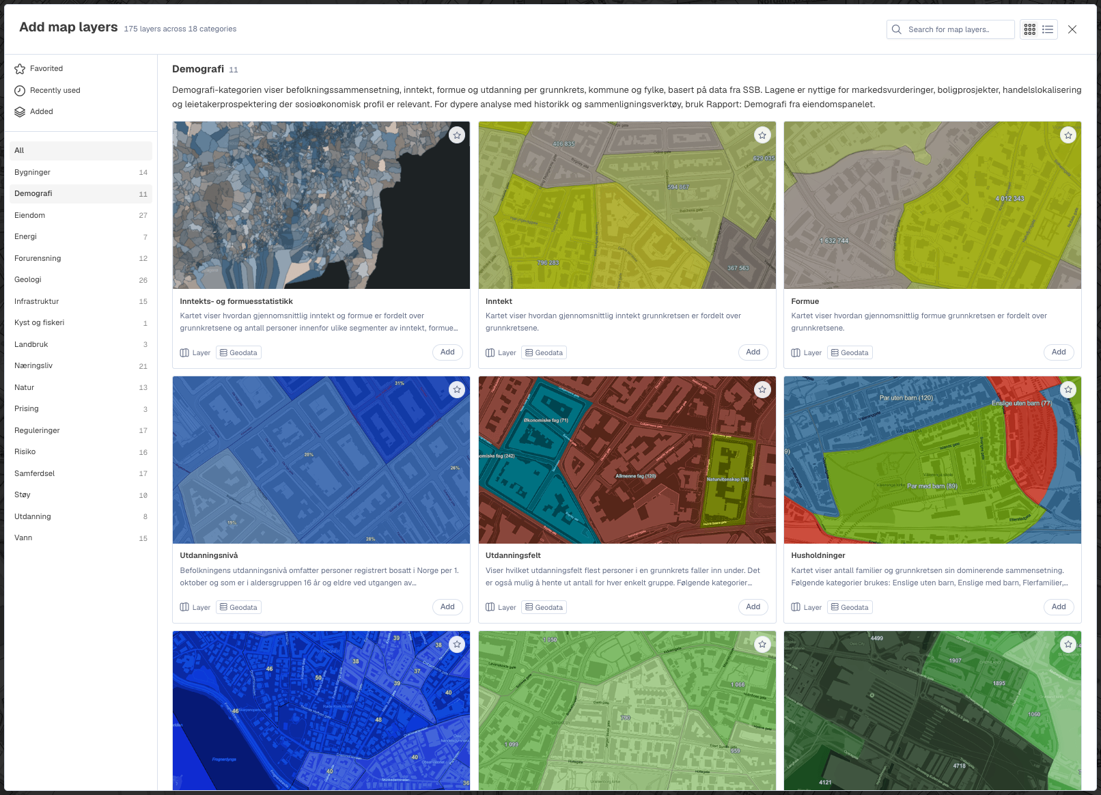Favorite the Utdanningsfelt layer star
The width and height of the screenshot is (1101, 795).
click(762, 389)
